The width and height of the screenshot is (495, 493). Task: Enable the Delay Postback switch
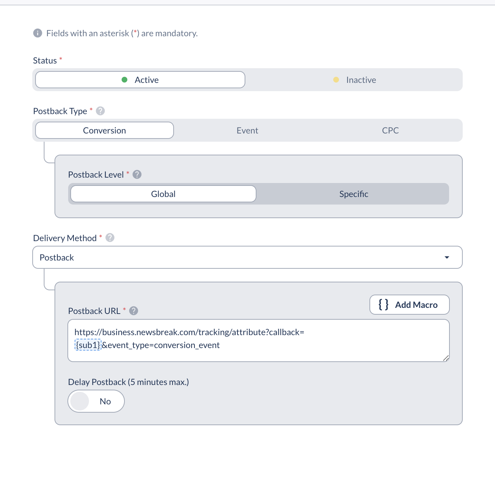pyautogui.click(x=96, y=401)
